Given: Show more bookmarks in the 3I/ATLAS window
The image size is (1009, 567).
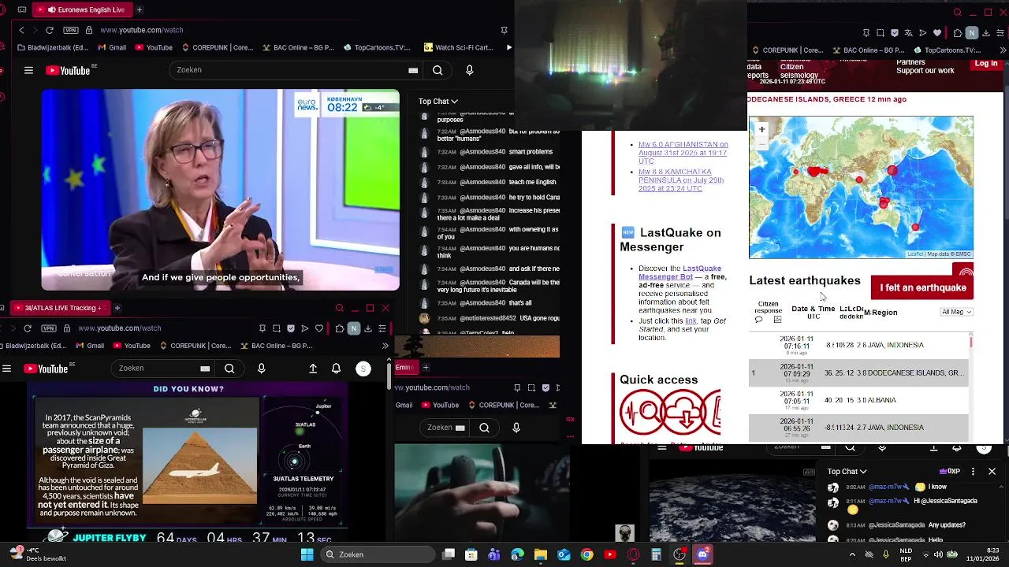Looking at the screenshot, I should click(385, 346).
